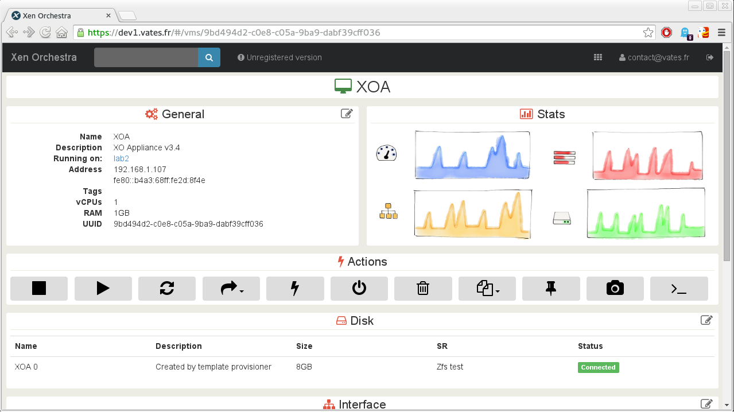Open the red memory usage graph
This screenshot has height=412, width=734.
pos(647,156)
